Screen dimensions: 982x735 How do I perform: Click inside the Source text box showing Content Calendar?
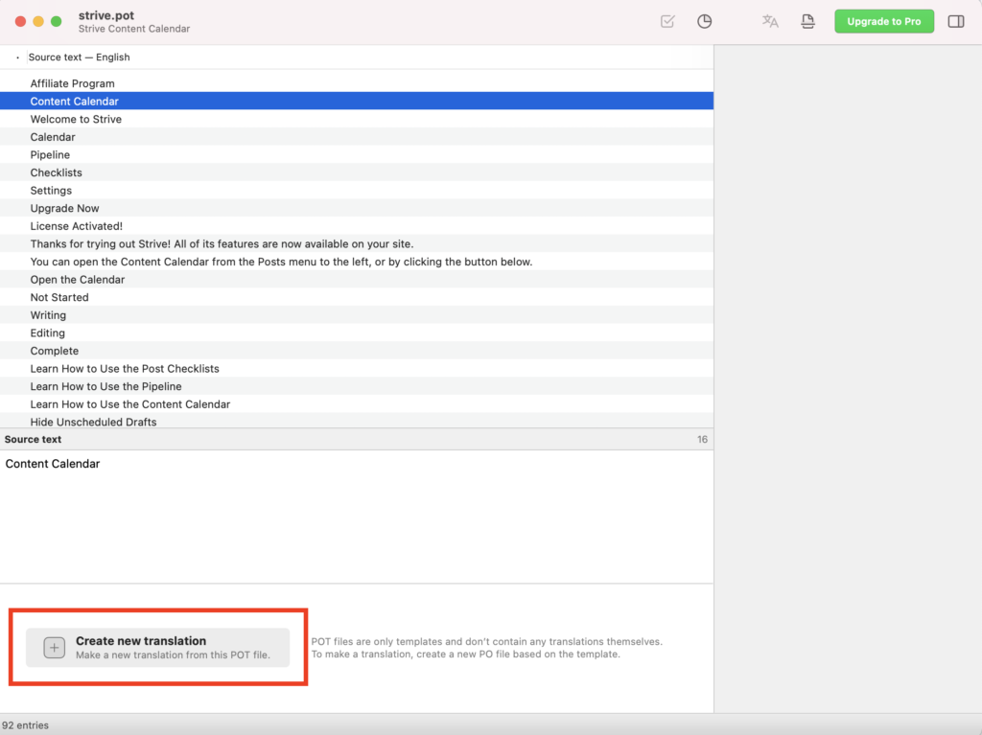[357, 517]
